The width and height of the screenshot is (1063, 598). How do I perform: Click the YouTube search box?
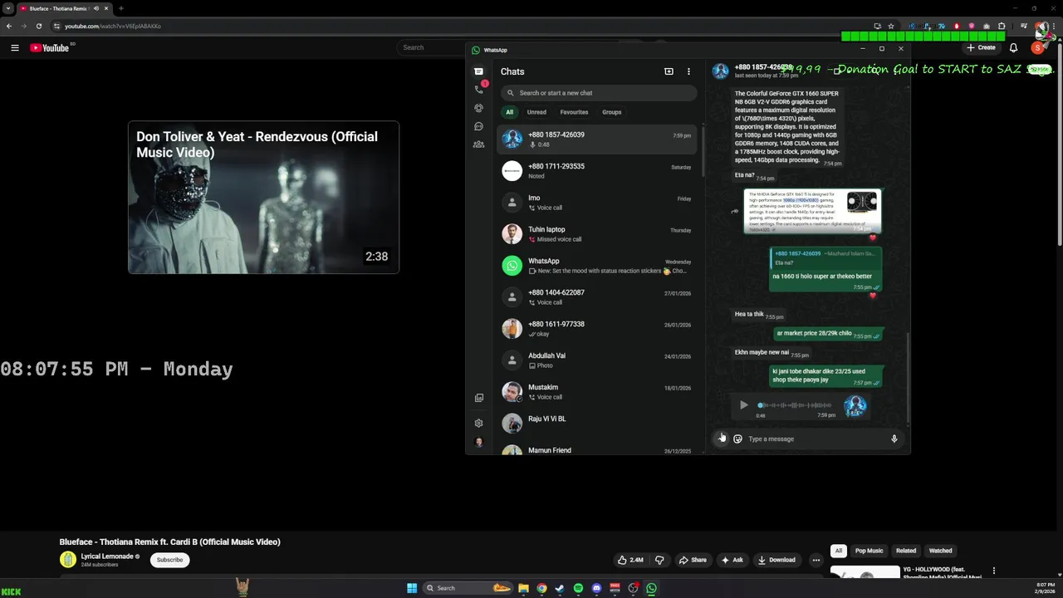pyautogui.click(x=432, y=47)
